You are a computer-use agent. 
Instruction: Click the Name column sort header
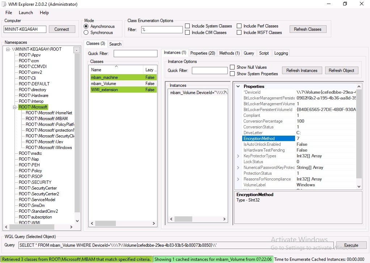point(117,69)
